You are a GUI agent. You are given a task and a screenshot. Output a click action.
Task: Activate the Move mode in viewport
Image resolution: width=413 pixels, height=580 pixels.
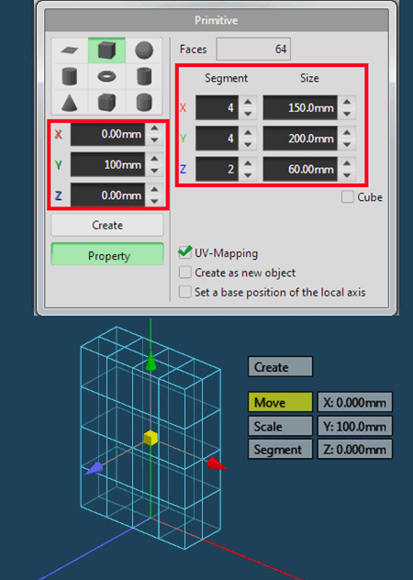(x=280, y=402)
